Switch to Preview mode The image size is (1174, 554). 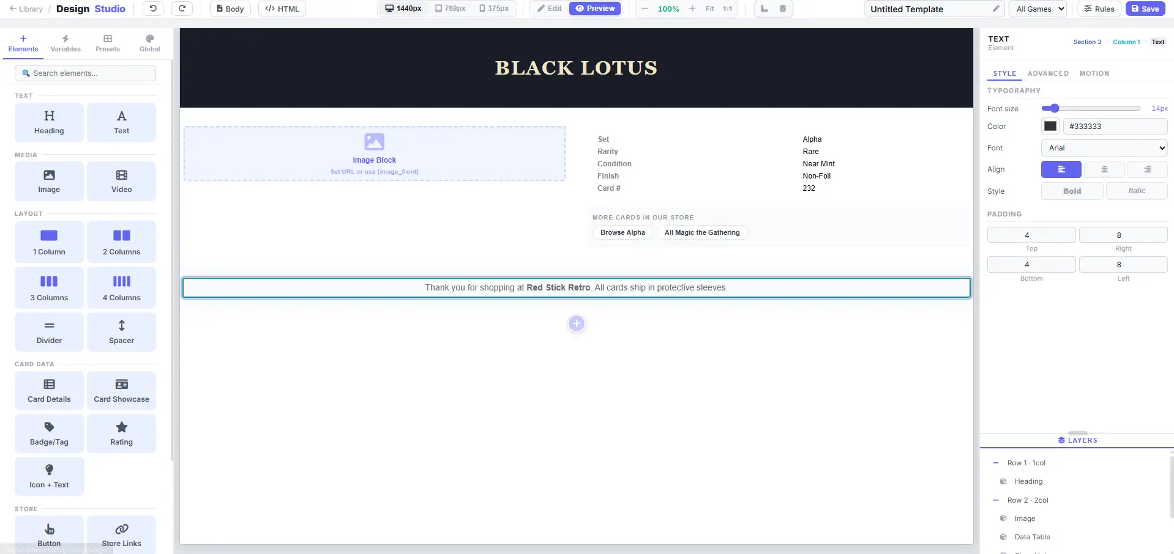tap(595, 9)
